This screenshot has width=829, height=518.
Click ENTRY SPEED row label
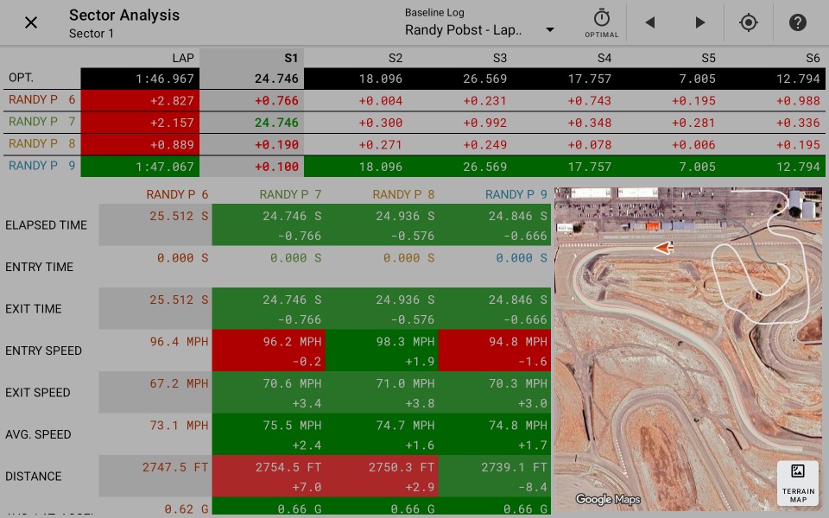[43, 351]
